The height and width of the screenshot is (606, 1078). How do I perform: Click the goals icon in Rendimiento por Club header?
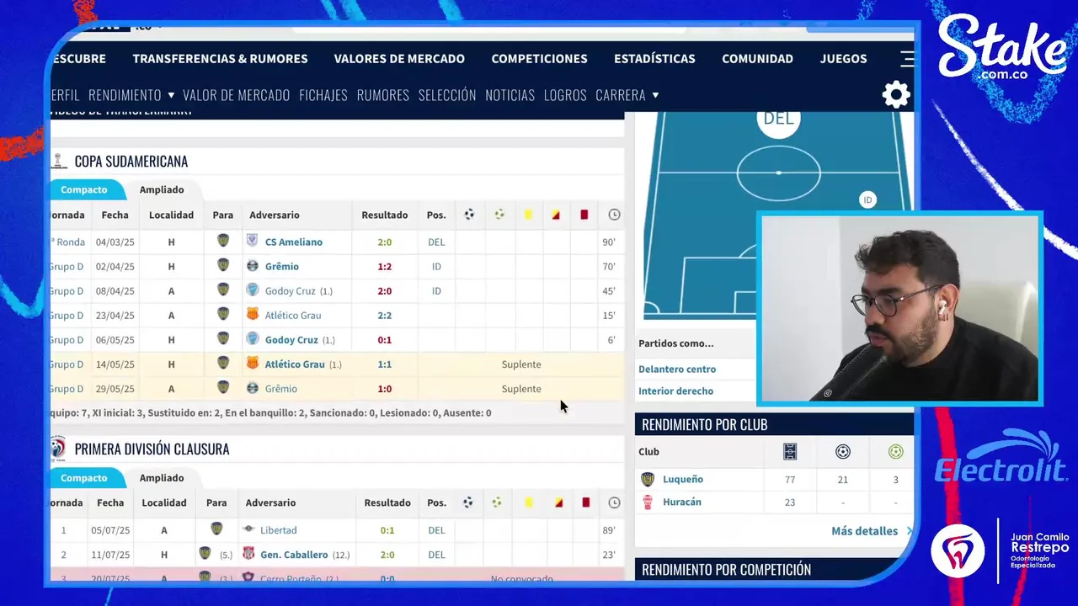click(843, 452)
